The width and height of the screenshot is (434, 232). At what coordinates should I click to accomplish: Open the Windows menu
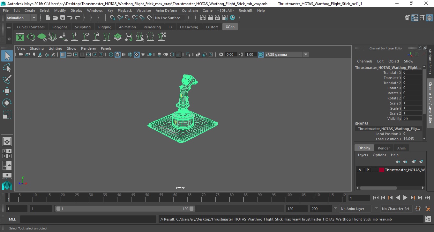tap(95, 11)
